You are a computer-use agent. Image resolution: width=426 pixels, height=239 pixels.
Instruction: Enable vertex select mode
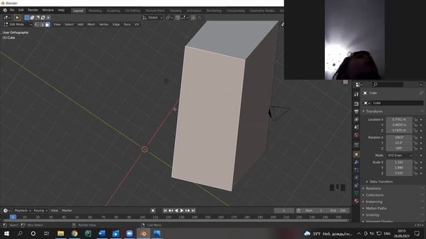click(x=37, y=25)
